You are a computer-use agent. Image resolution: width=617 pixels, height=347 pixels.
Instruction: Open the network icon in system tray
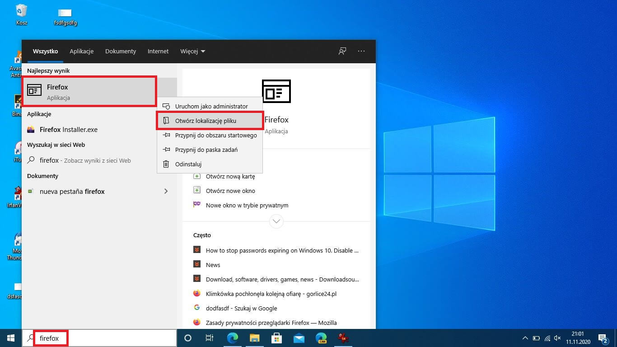click(x=547, y=338)
